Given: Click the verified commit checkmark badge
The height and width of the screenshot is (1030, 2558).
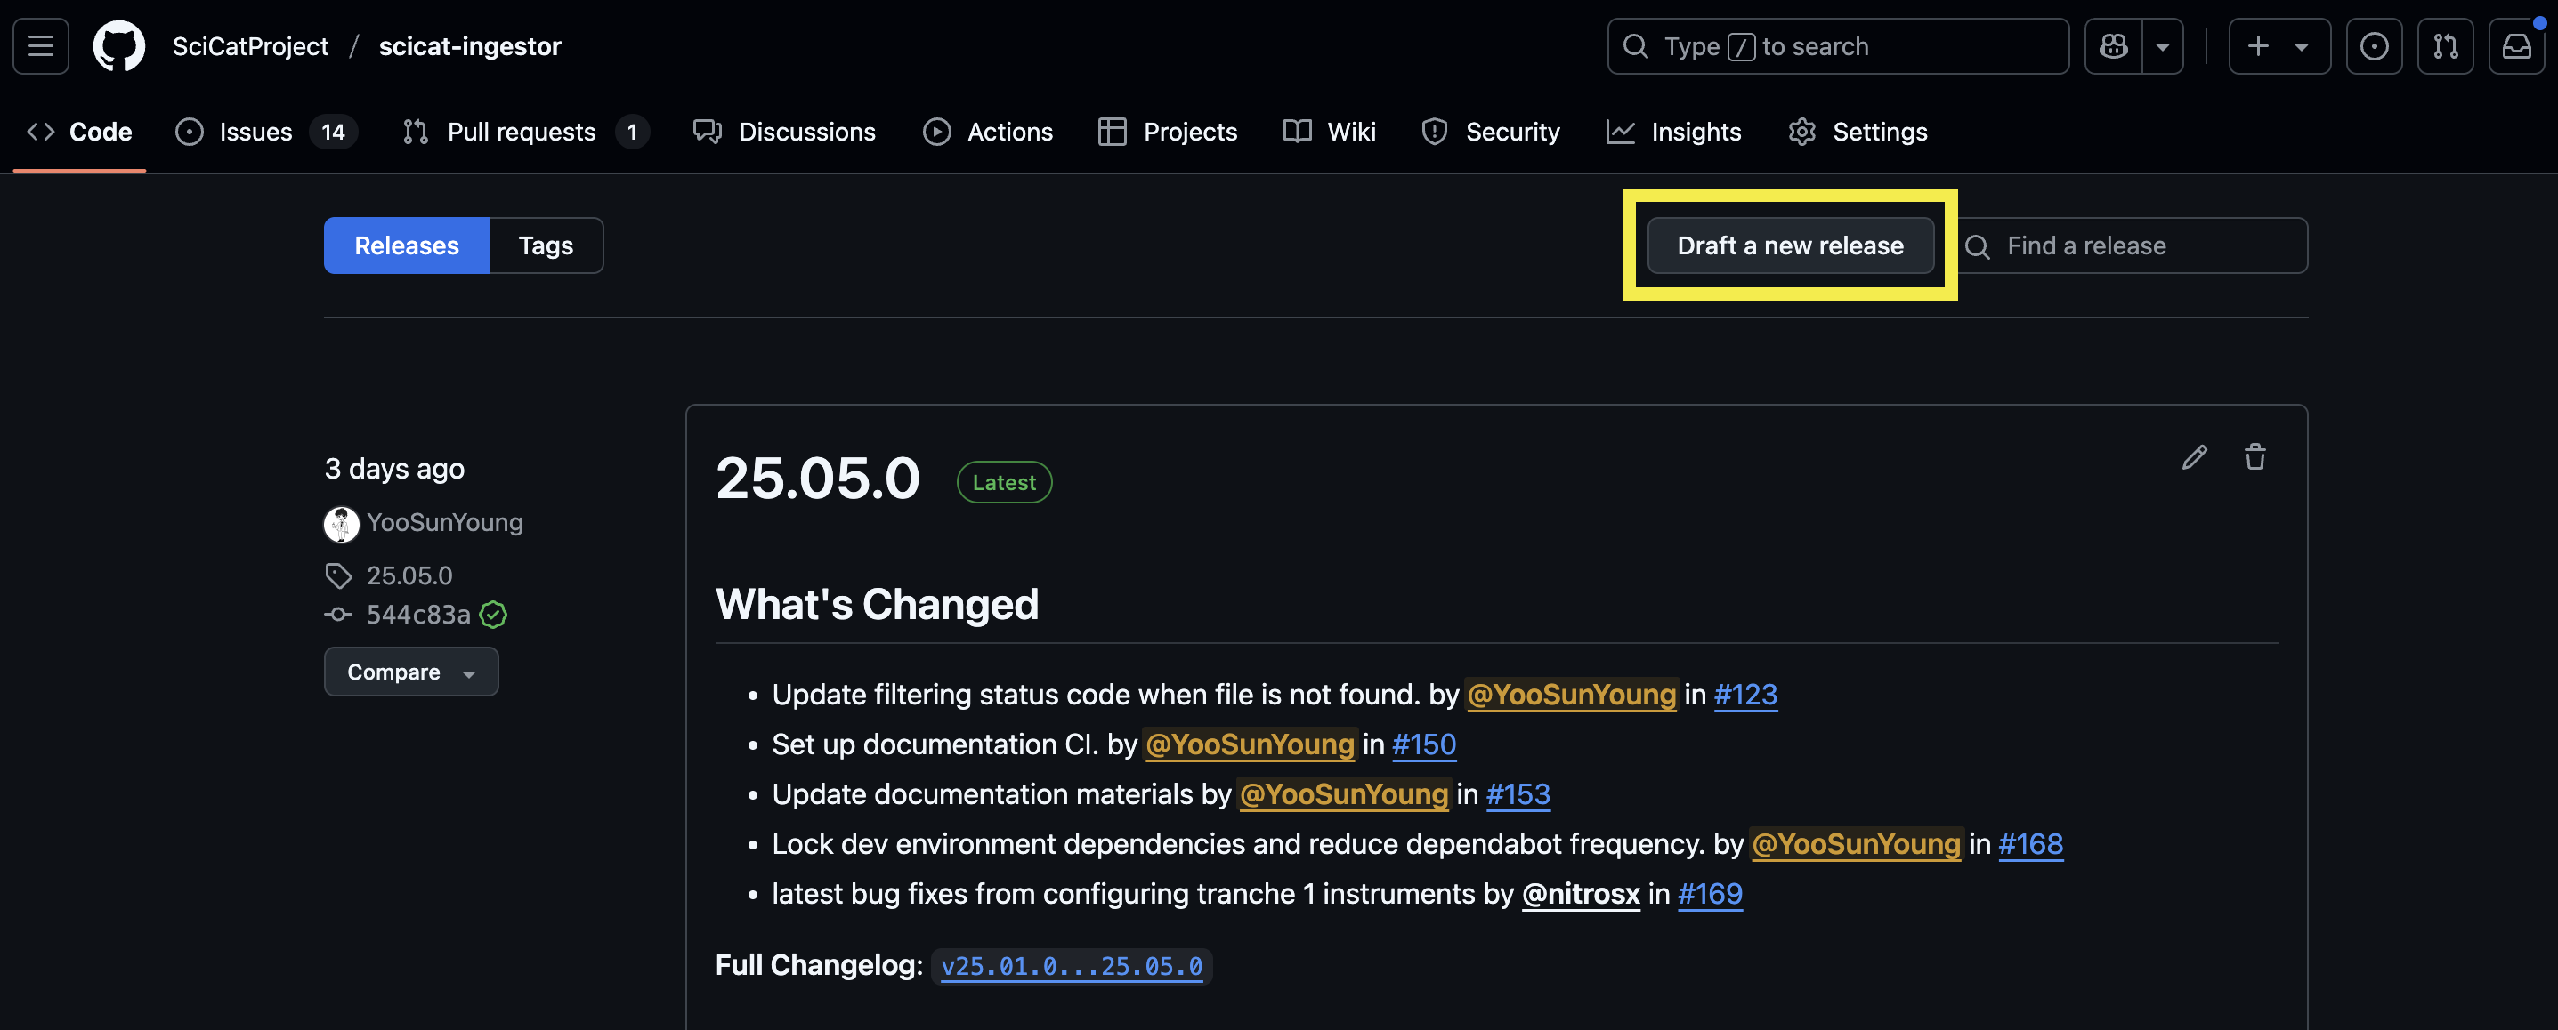Looking at the screenshot, I should coord(493,616).
